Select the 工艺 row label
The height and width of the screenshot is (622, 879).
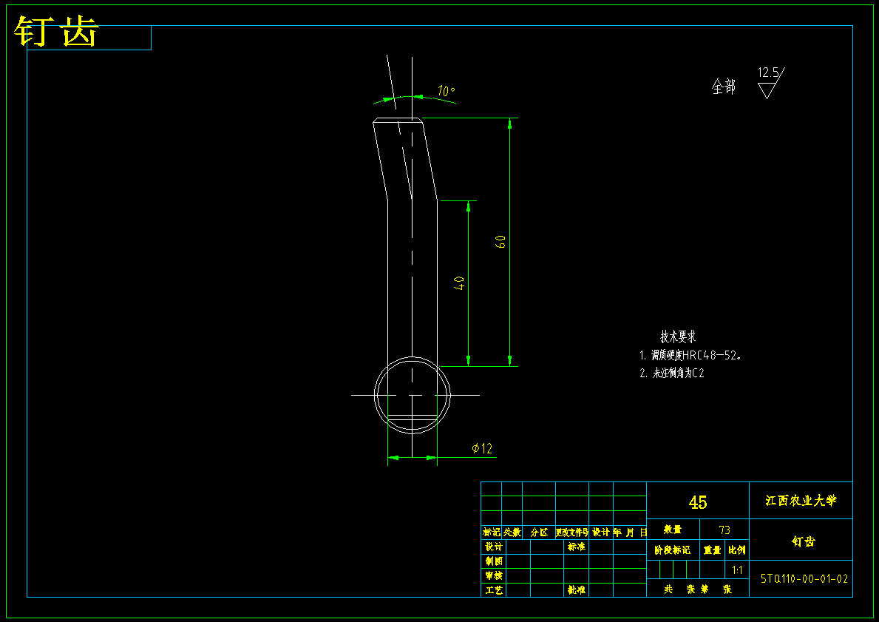coord(494,590)
